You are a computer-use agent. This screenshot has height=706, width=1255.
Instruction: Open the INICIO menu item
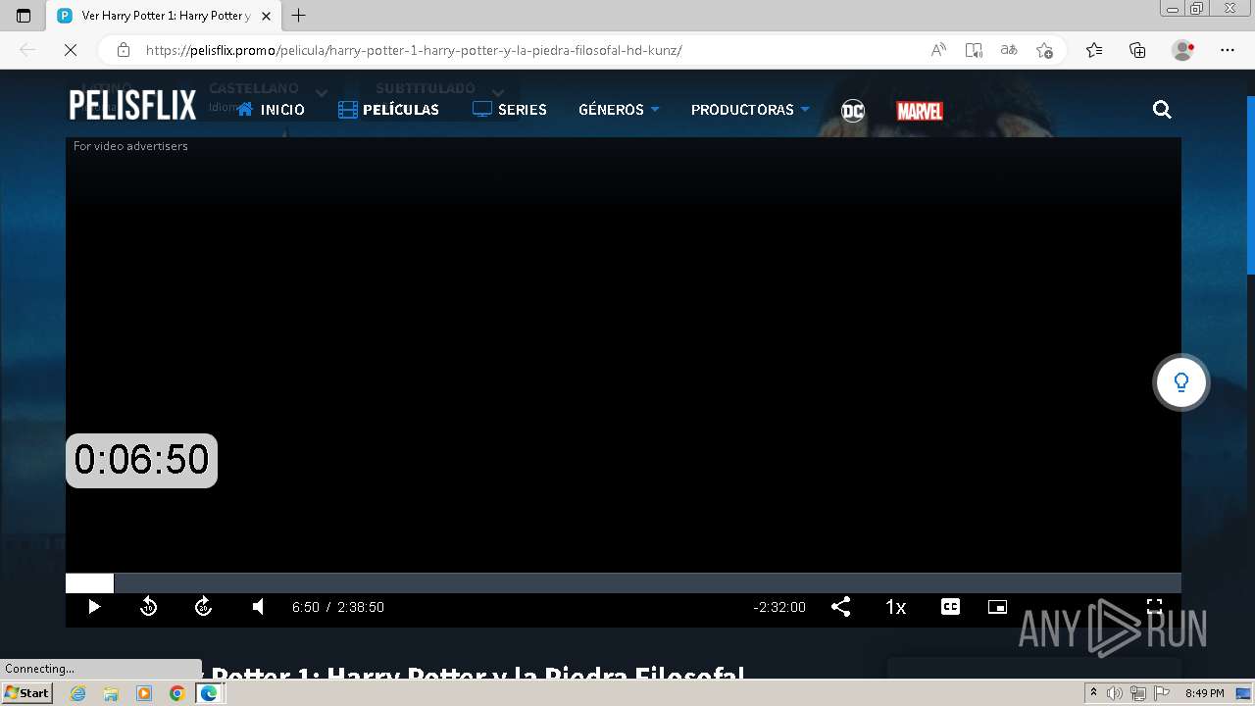coord(271,110)
